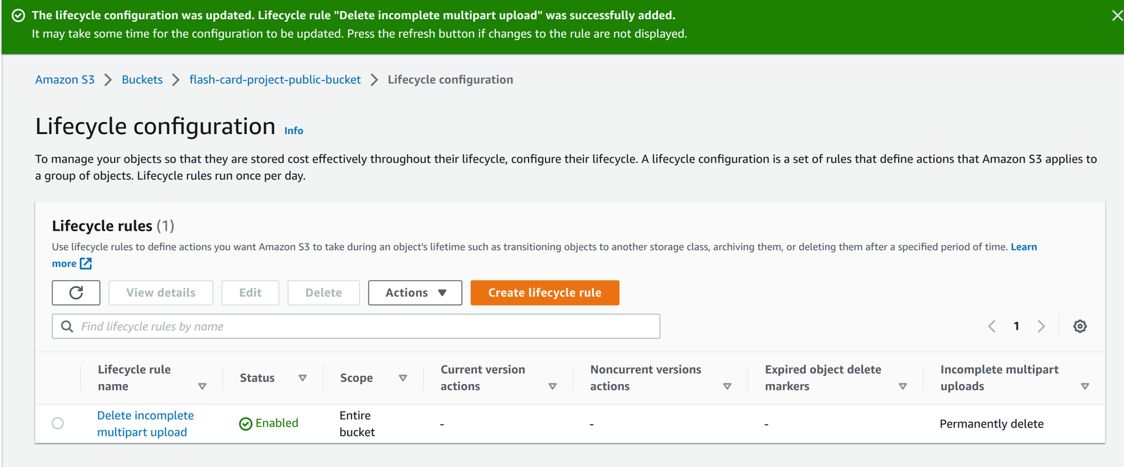Screen dimensions: 1124x467
Task: Go to next page of rules
Action: pos(1041,326)
